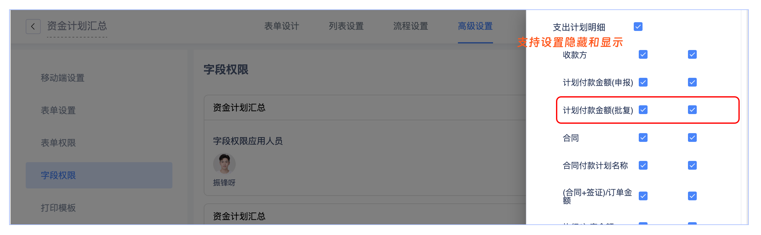Click the 资金计划汇总 form title
This screenshot has width=761, height=235.
click(77, 26)
